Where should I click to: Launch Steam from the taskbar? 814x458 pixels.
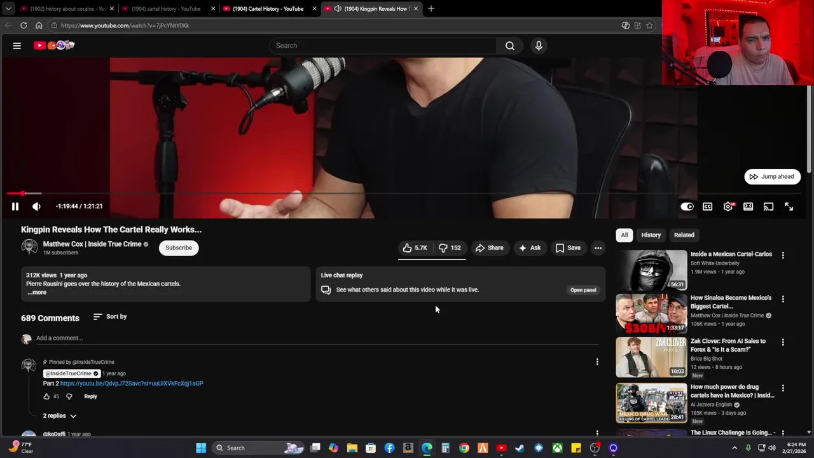(x=520, y=448)
